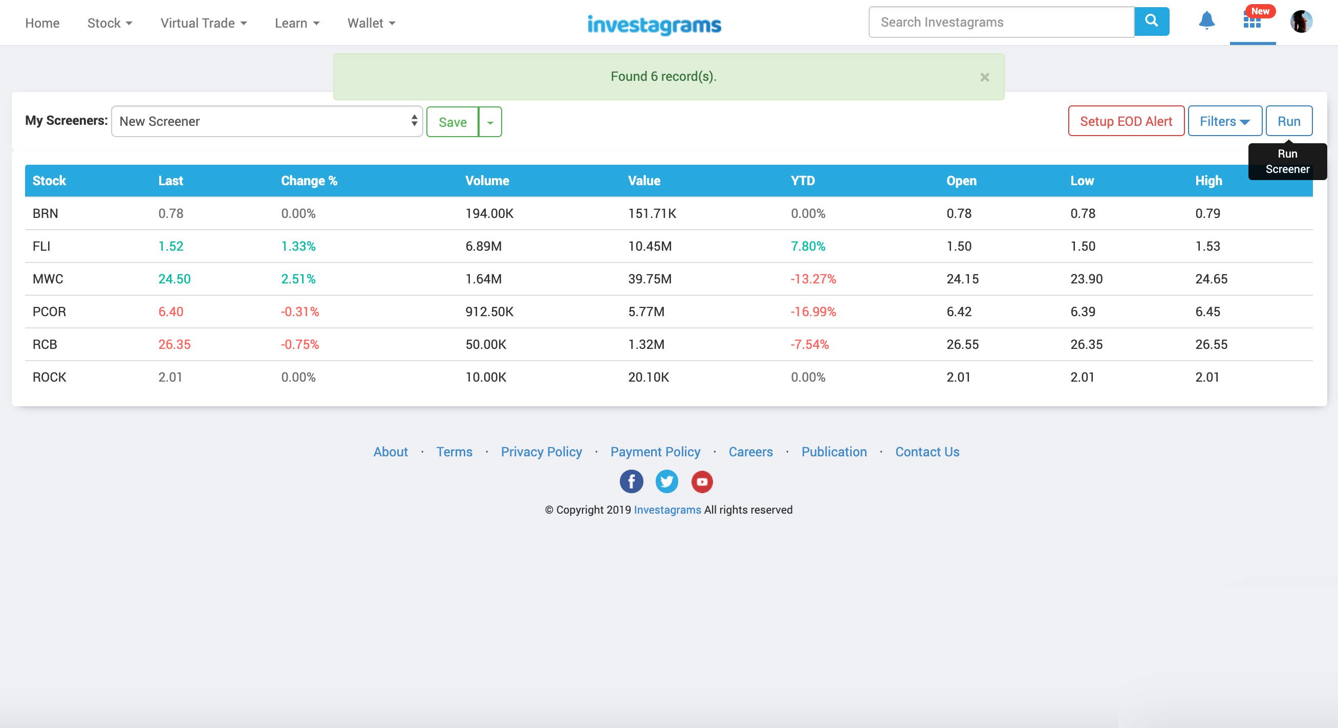Sort by the Last column header

pos(171,181)
